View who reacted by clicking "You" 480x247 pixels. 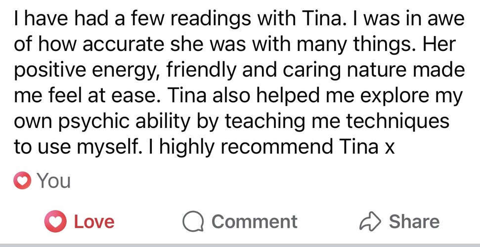tap(54, 181)
